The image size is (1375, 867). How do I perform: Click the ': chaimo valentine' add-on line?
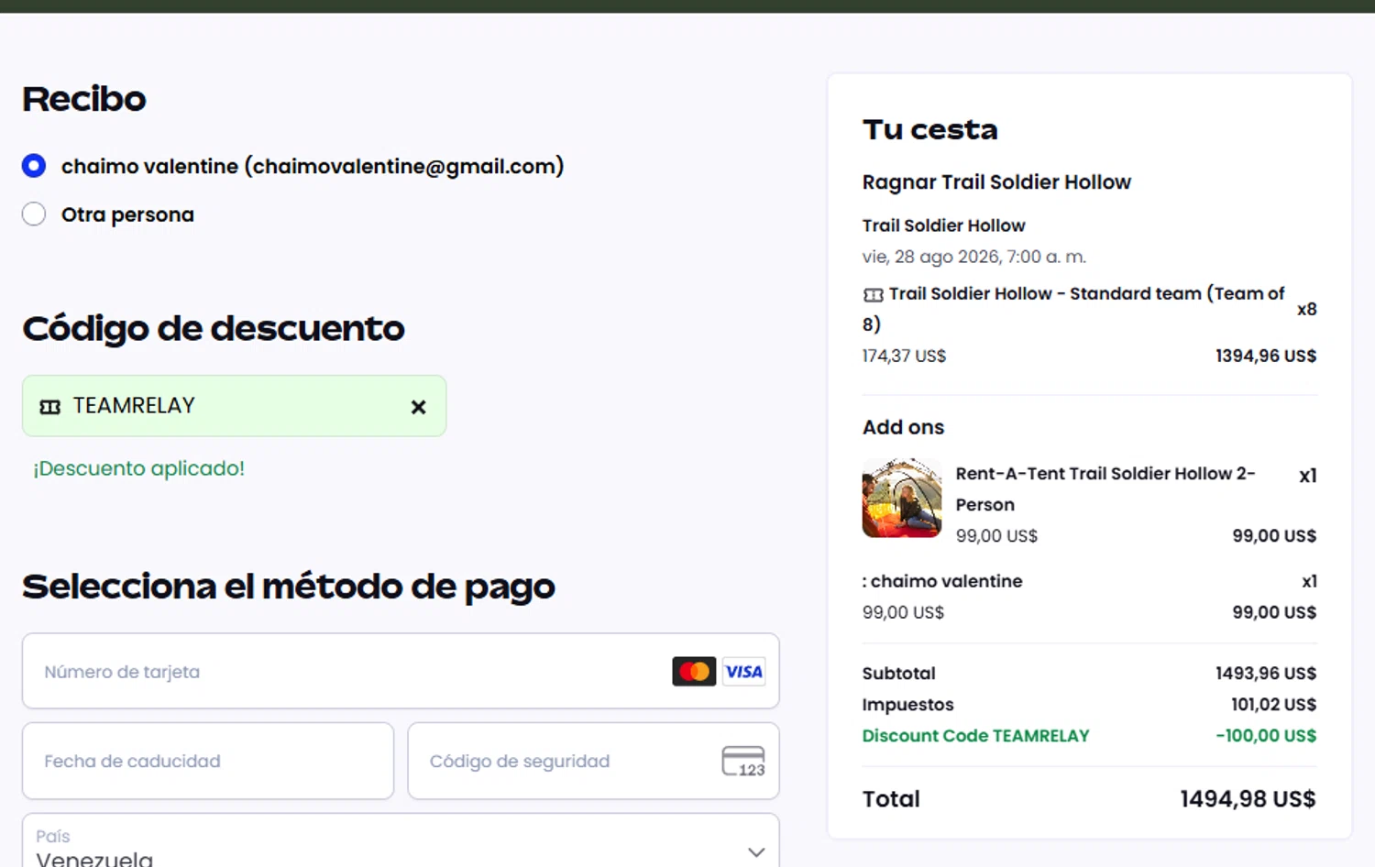pyautogui.click(x=942, y=581)
